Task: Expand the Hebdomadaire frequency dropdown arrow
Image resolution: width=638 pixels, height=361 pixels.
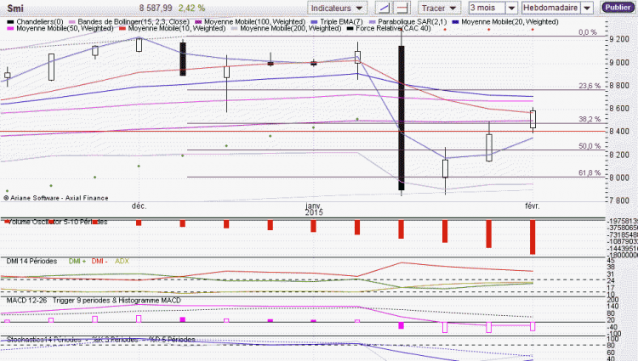Action: [x=587, y=8]
